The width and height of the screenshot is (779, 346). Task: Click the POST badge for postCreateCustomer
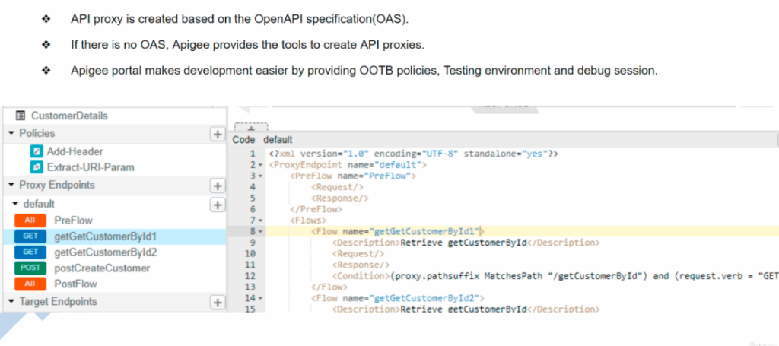tap(30, 268)
